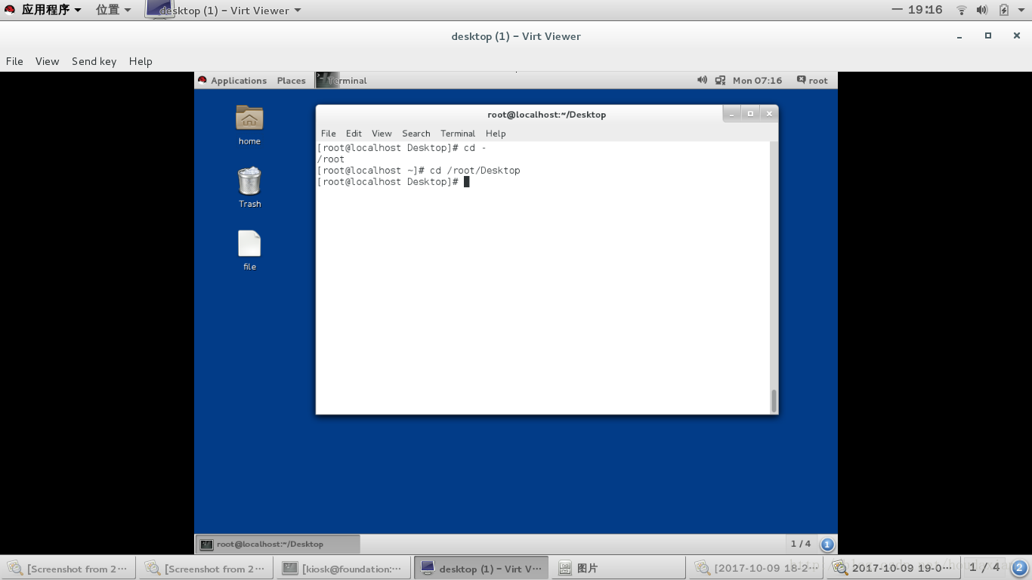Click the host battery status icon
This screenshot has width=1032, height=580.
(x=1003, y=10)
